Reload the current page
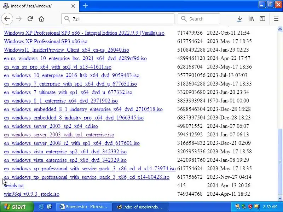Viewport: 283px width, 212px height. (30, 19)
